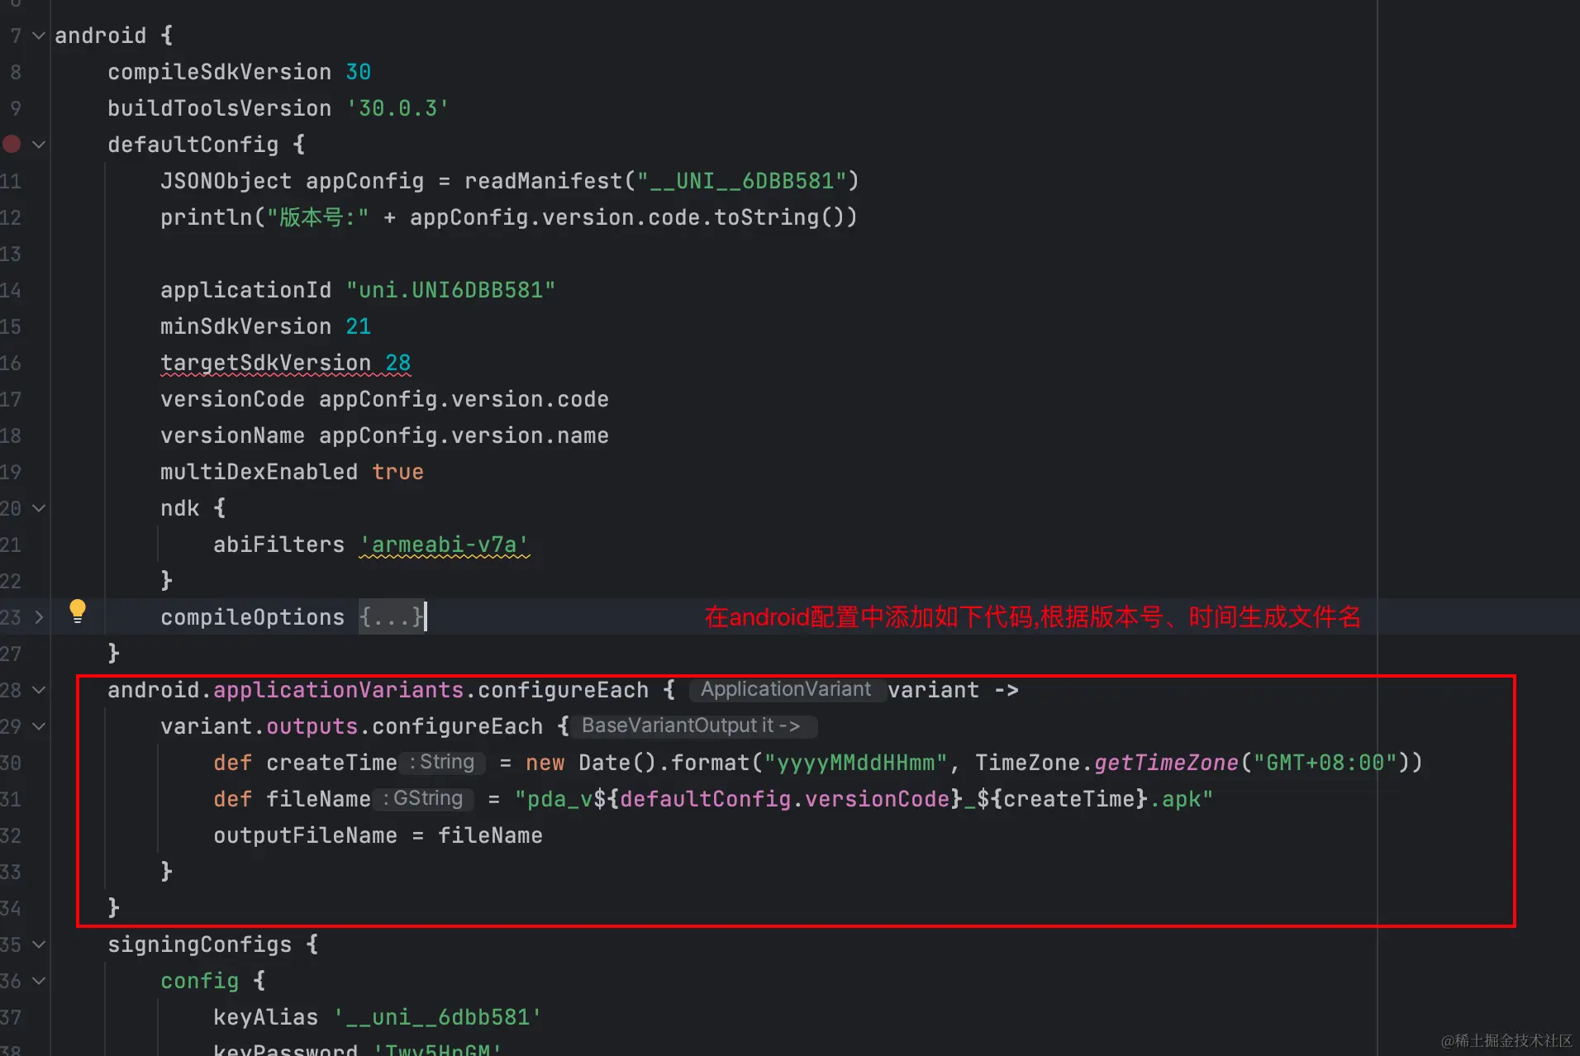This screenshot has width=1580, height=1056.
Task: Collapse the ndk block fold arrow
Action: pos(38,508)
